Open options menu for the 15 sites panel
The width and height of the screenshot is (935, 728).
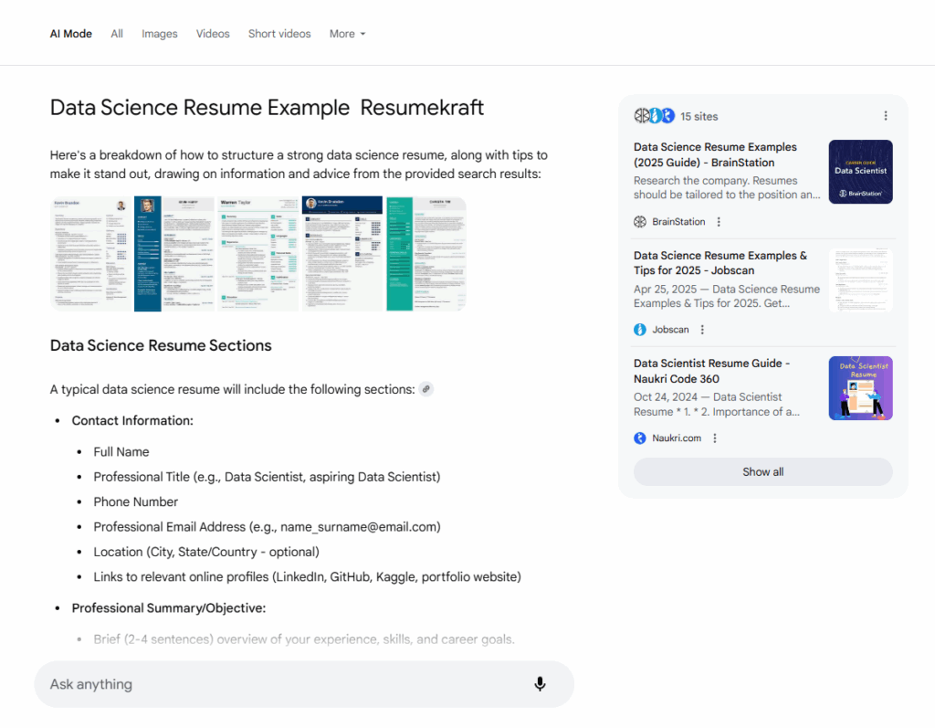886,116
